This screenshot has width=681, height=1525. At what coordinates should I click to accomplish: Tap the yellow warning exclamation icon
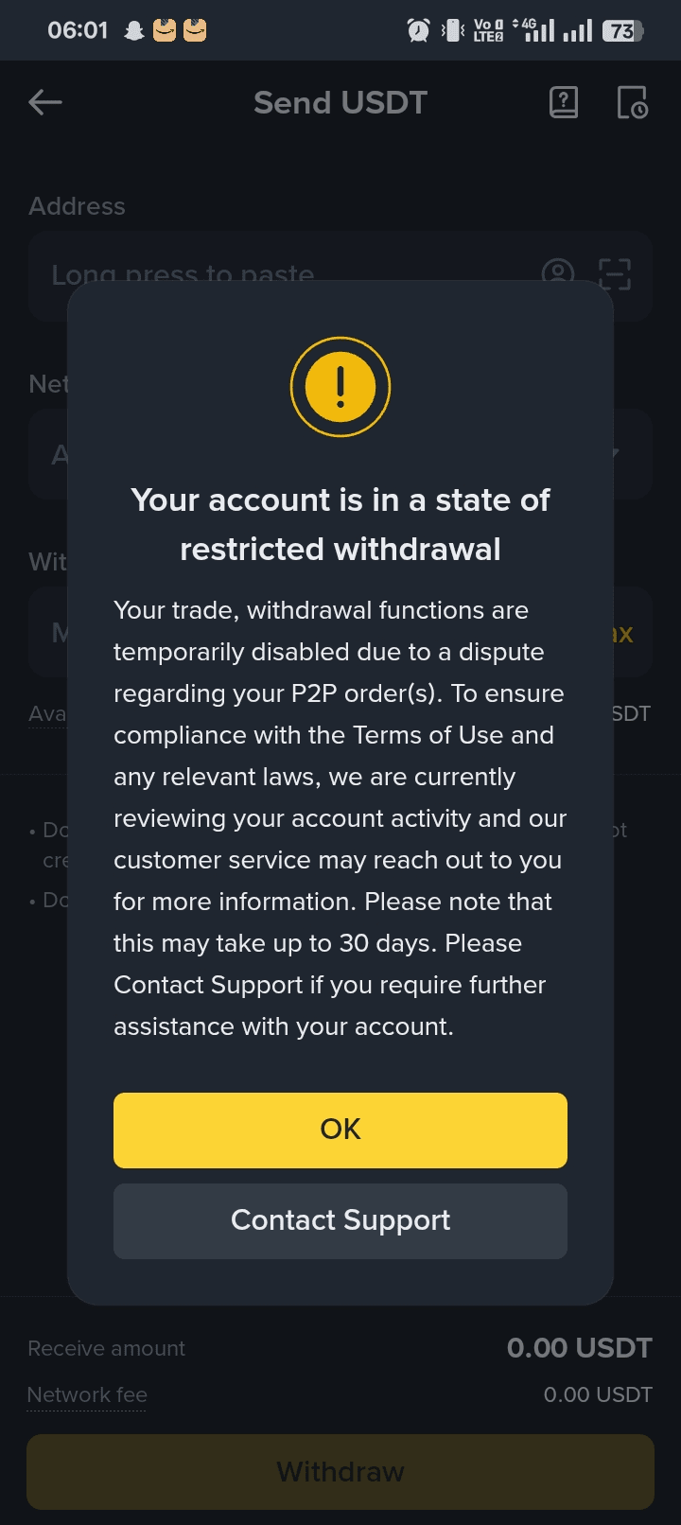click(x=340, y=387)
